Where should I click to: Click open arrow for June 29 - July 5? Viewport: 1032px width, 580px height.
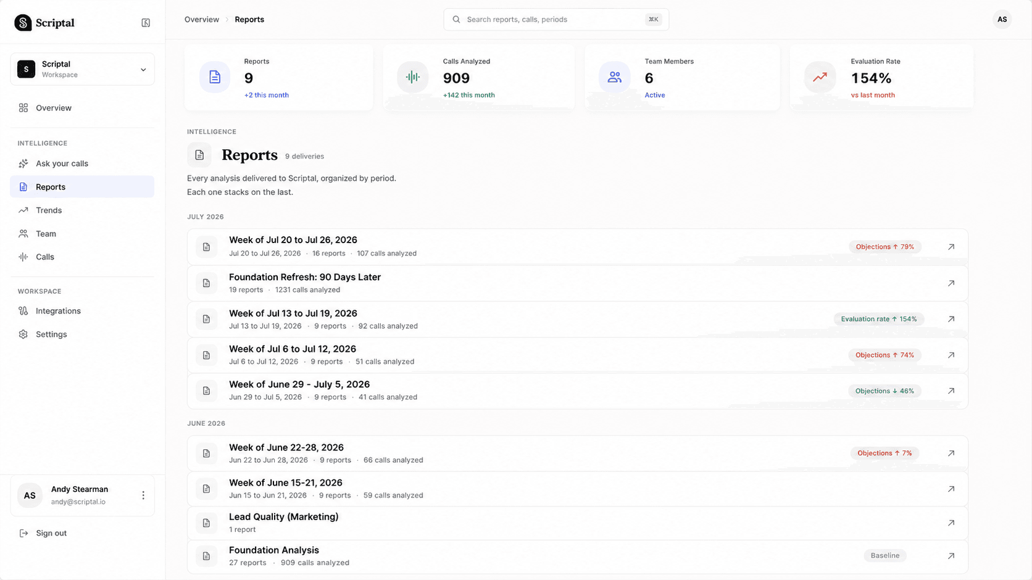point(951,391)
